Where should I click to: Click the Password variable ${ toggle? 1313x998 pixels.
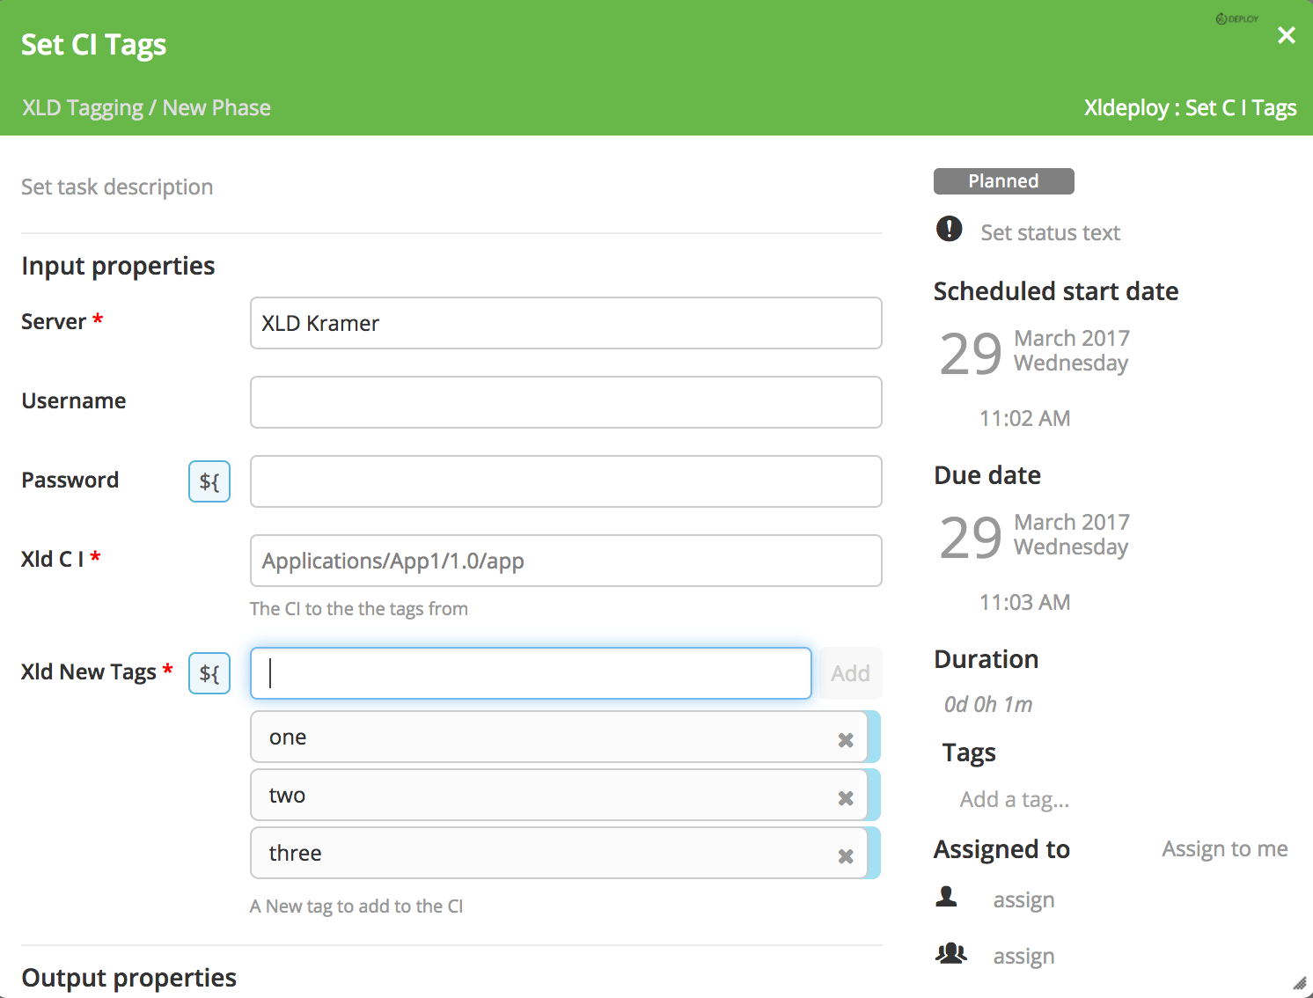tap(209, 481)
